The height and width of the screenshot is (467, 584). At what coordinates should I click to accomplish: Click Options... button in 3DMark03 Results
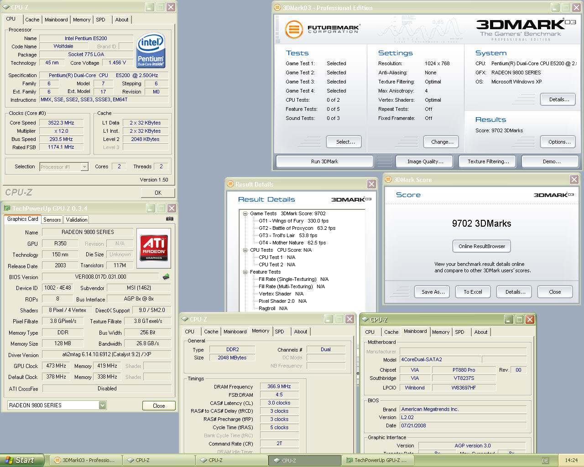(559, 142)
